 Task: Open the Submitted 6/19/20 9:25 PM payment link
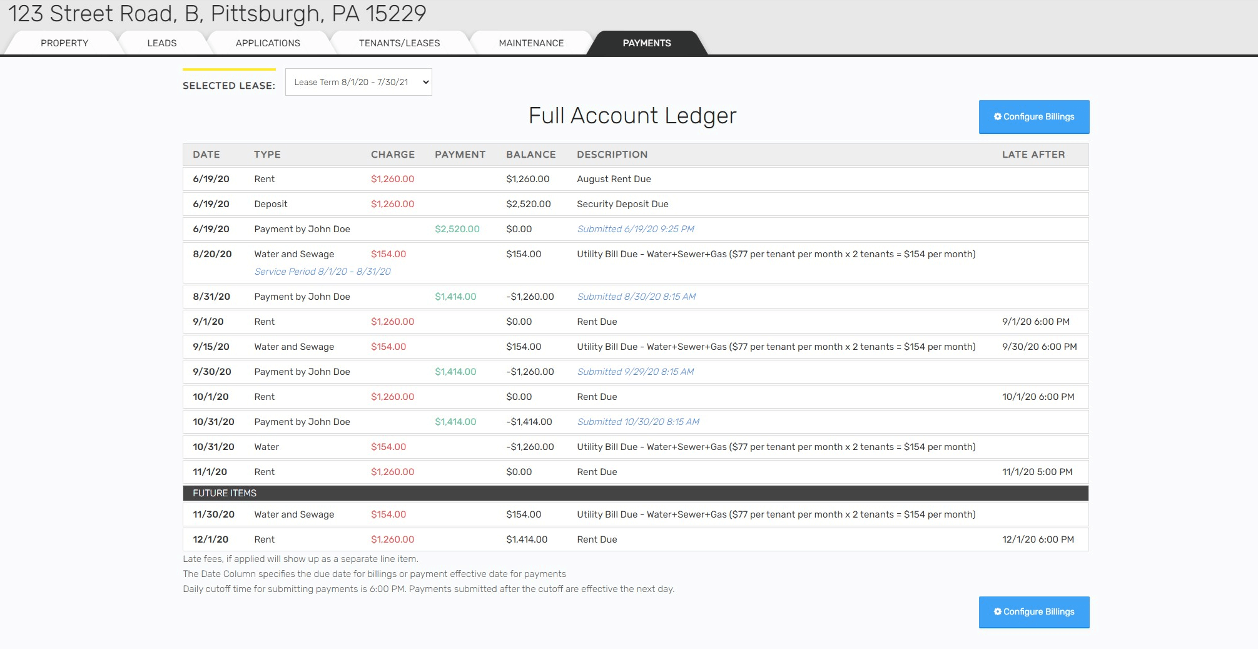(634, 229)
